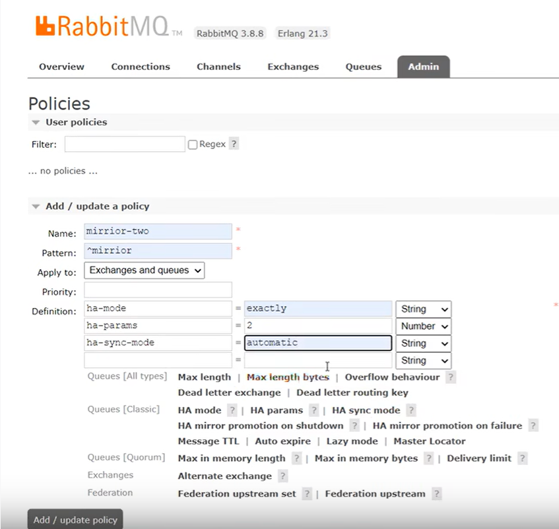The height and width of the screenshot is (529, 559).
Task: Click the Alternate exchange link
Action: click(x=224, y=476)
